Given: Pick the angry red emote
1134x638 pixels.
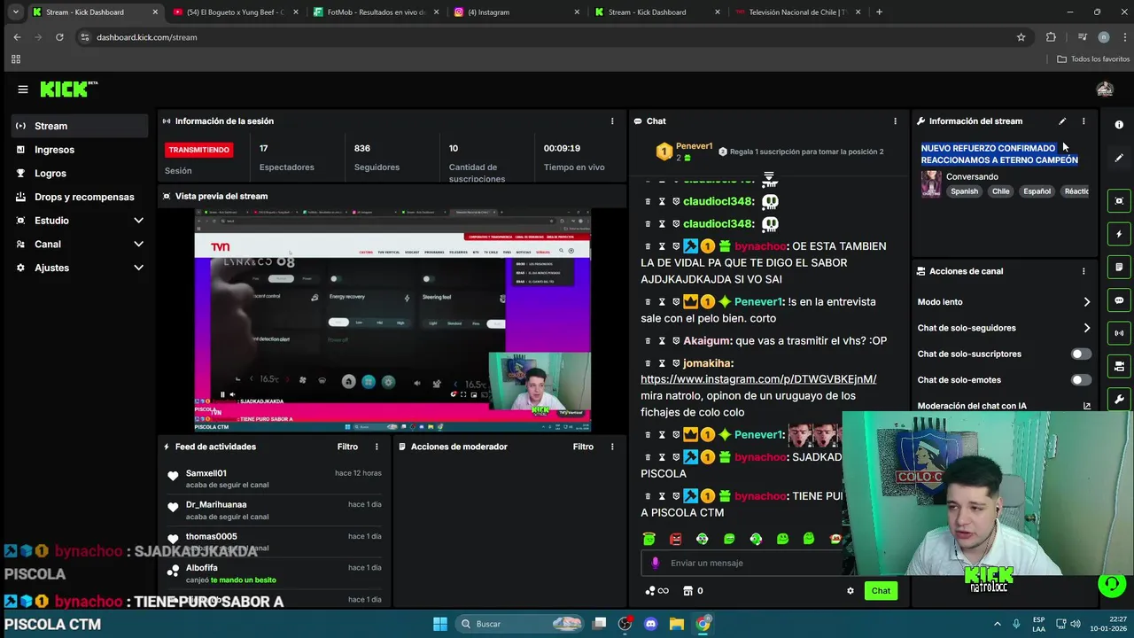Looking at the screenshot, I should coord(676,539).
